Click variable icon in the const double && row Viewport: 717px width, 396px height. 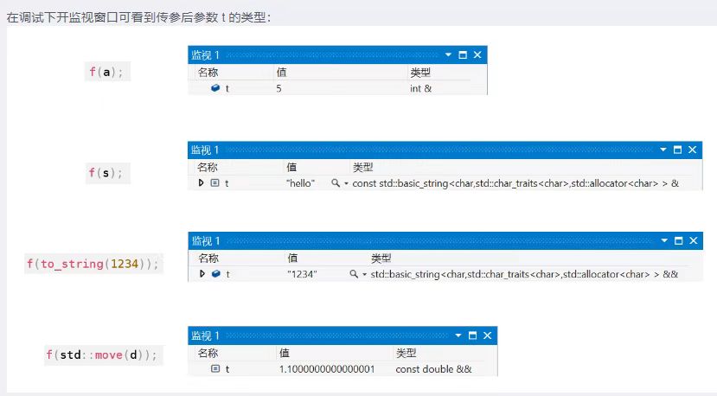click(x=214, y=369)
